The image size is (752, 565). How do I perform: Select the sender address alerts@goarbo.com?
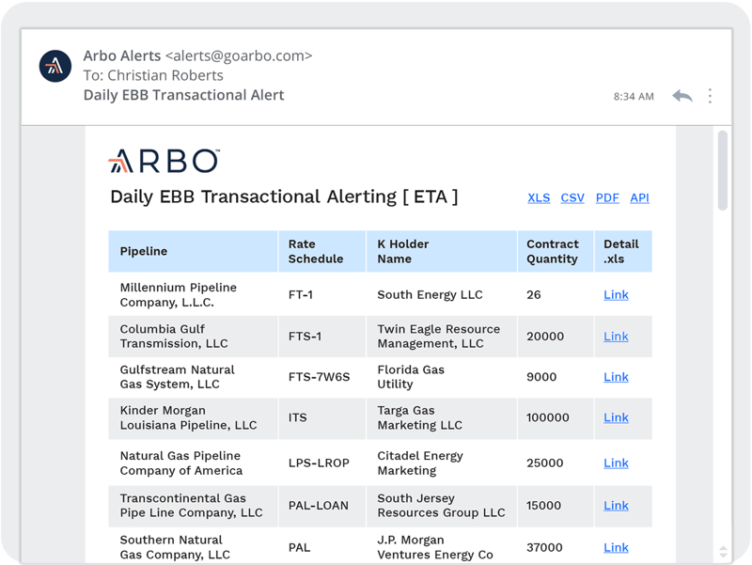(239, 56)
